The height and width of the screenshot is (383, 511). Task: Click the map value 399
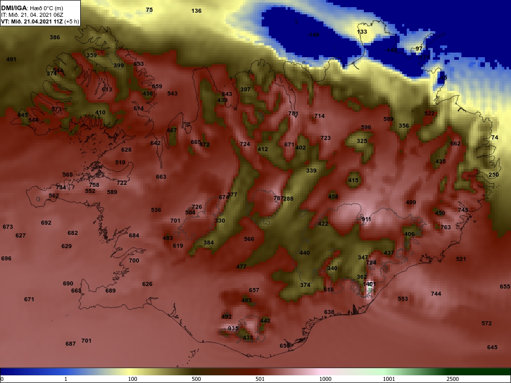click(119, 65)
